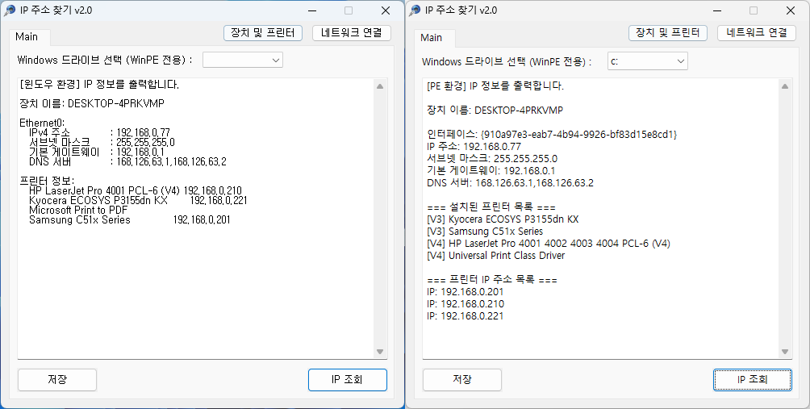
Task: Click 'Kyocera ECOSYS P3155dn KX' row in left window
Action: [x=138, y=200]
